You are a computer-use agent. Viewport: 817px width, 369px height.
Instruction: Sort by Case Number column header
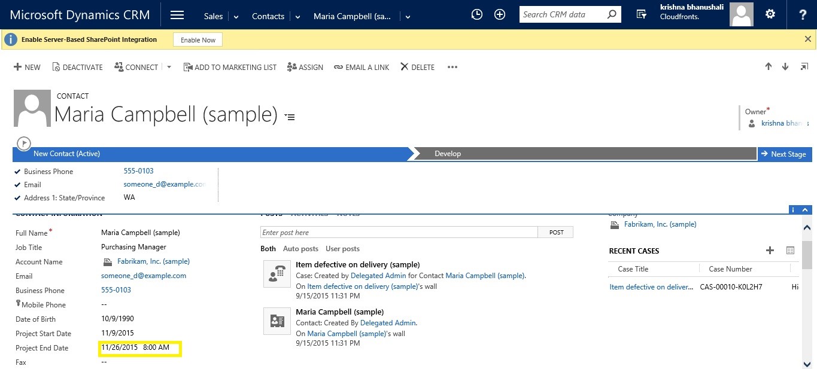tap(730, 269)
